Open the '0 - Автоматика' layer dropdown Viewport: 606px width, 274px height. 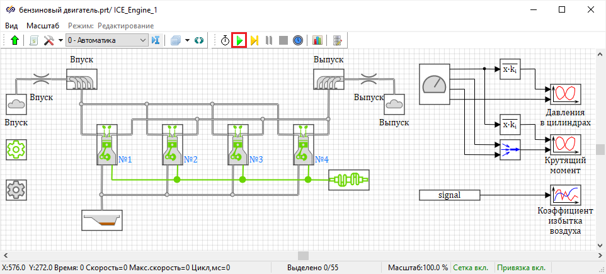(x=106, y=40)
